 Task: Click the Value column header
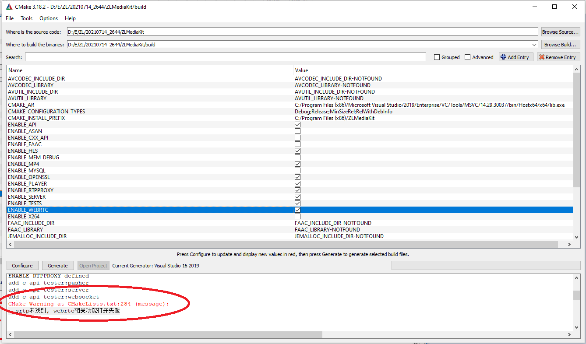433,70
